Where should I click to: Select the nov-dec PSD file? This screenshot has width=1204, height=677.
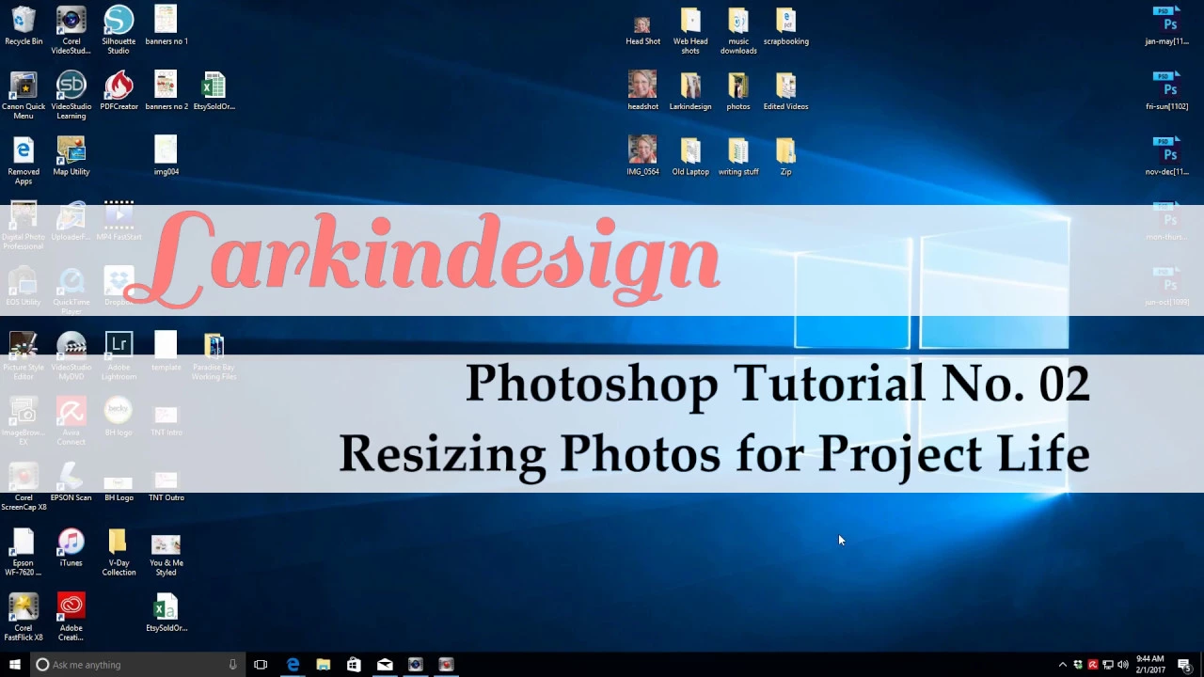coord(1166,156)
